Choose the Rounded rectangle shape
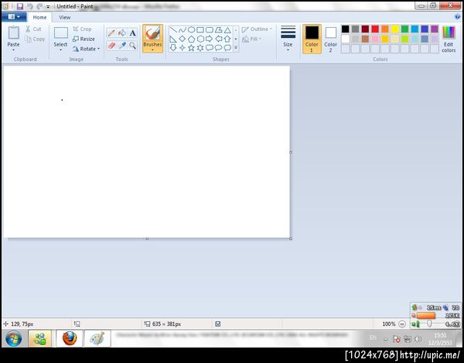Screen dimensions: 464x363 pos(210,30)
